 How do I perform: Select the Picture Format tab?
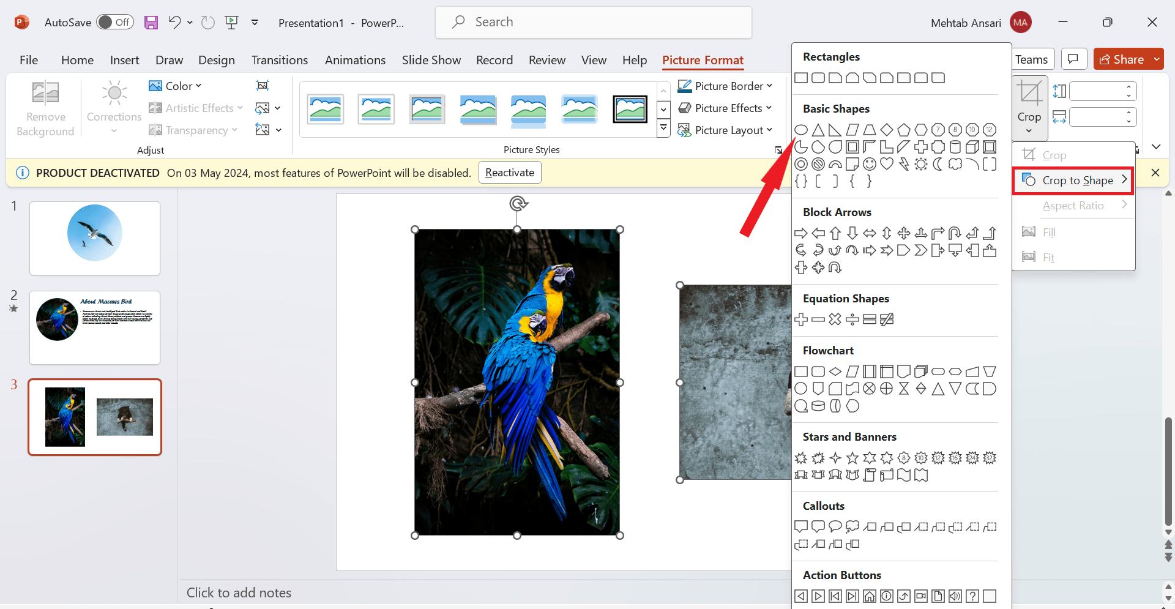(703, 60)
